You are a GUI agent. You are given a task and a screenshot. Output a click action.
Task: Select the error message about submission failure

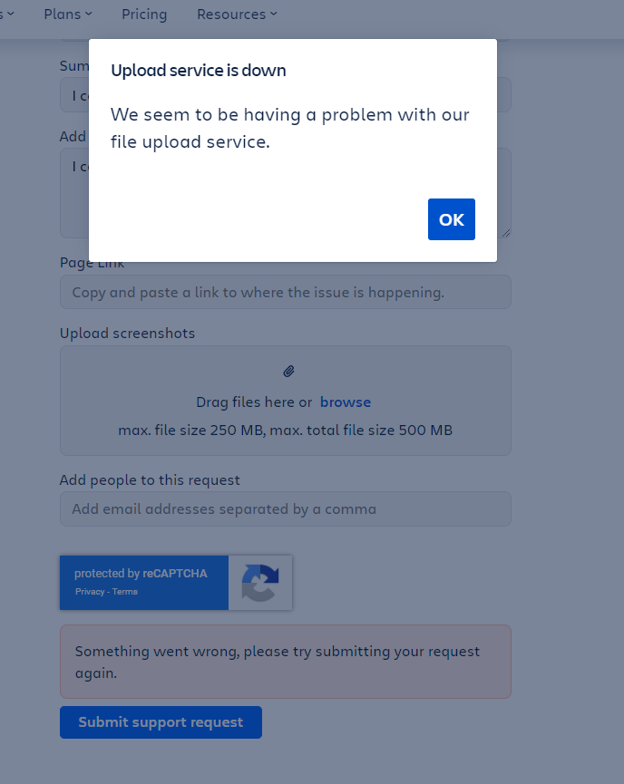click(x=285, y=662)
